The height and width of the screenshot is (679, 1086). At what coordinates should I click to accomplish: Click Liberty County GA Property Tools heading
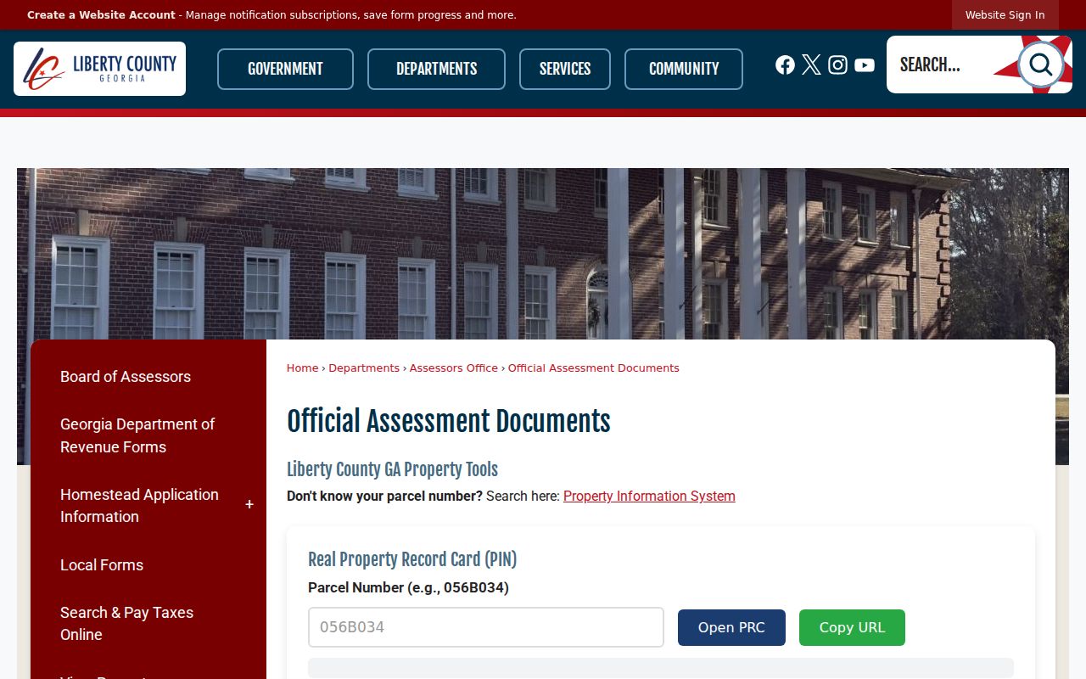392,469
